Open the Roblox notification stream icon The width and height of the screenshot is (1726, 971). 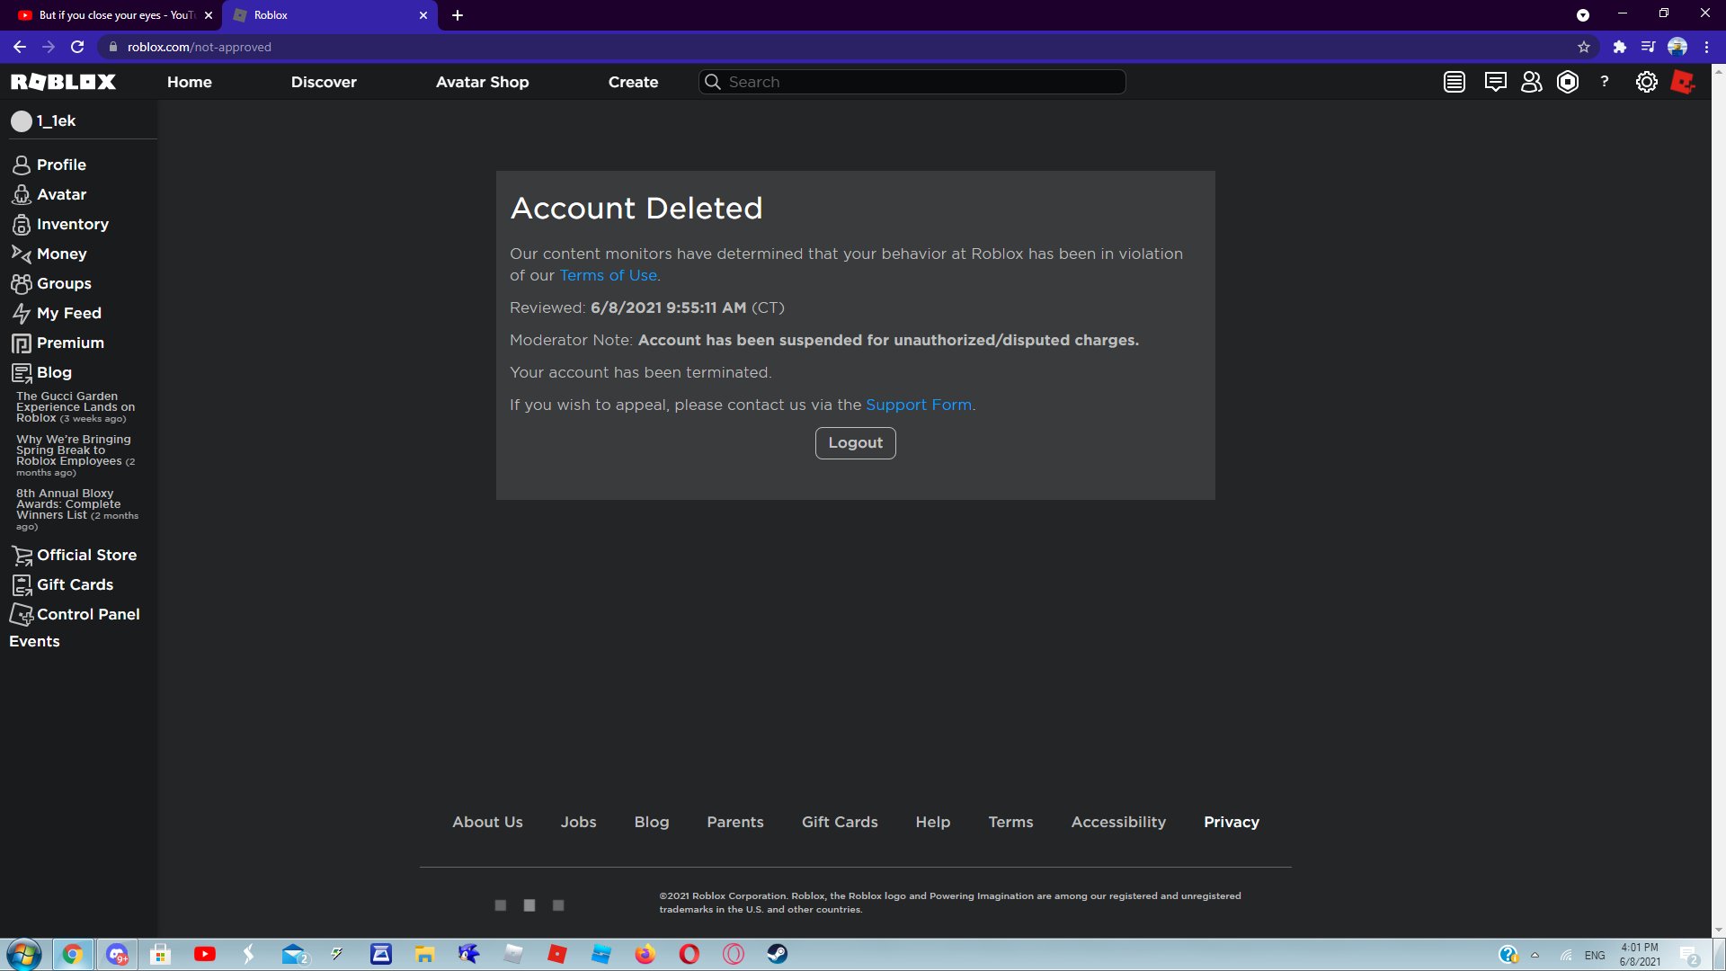click(1454, 82)
